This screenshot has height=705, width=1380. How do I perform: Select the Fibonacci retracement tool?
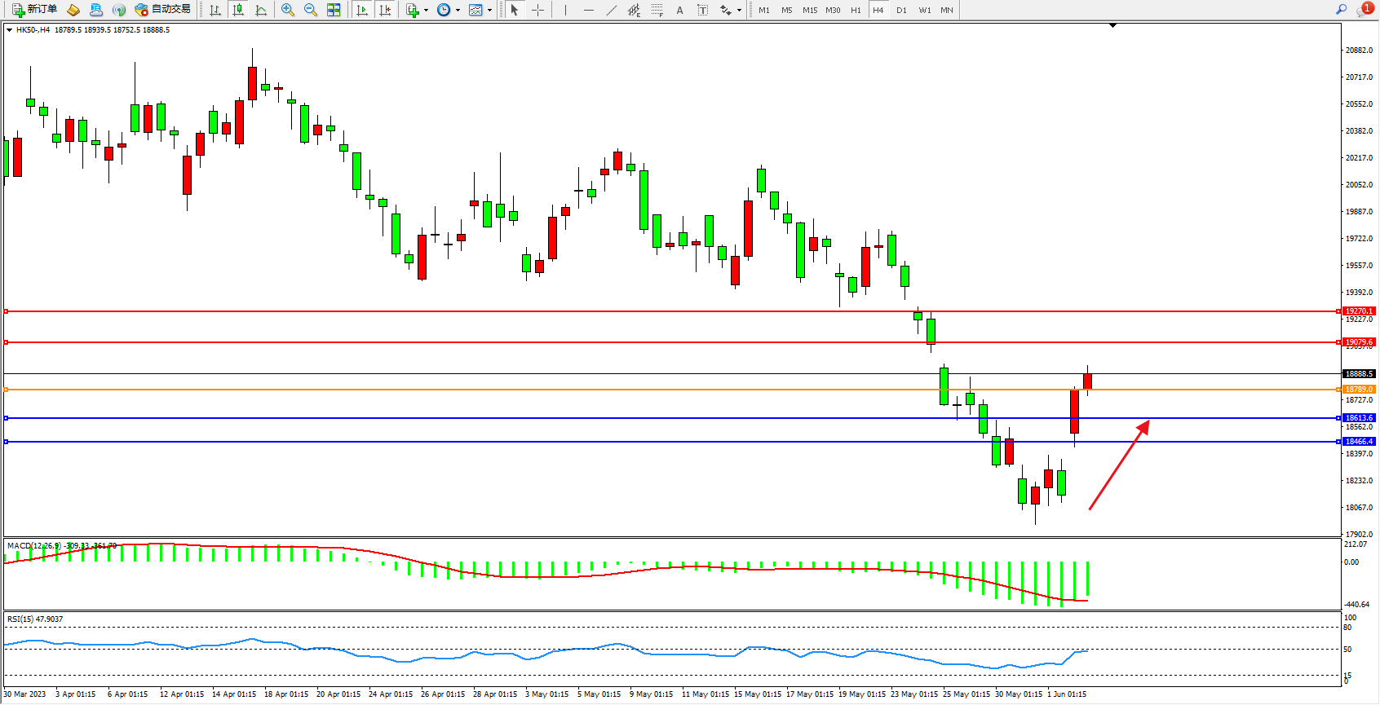point(657,10)
